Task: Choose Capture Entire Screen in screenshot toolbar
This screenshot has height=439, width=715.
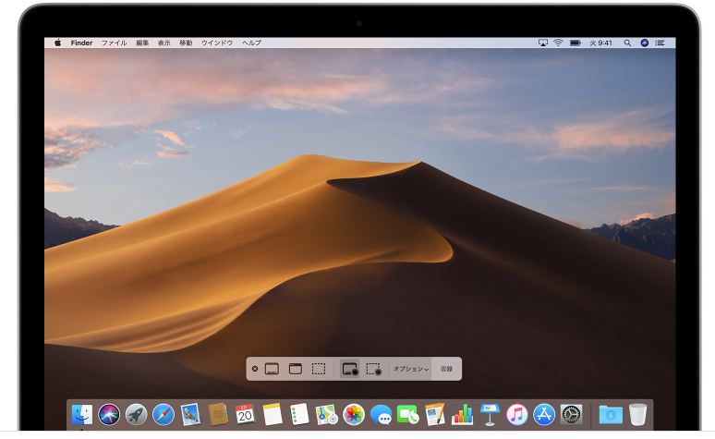Action: [272, 369]
